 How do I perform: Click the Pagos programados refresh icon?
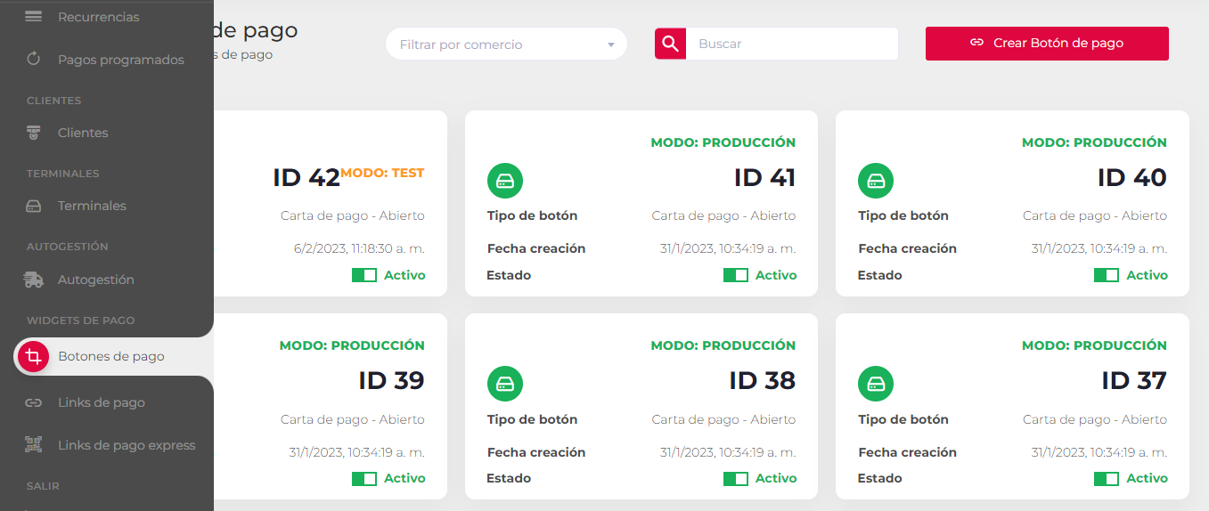click(33, 60)
